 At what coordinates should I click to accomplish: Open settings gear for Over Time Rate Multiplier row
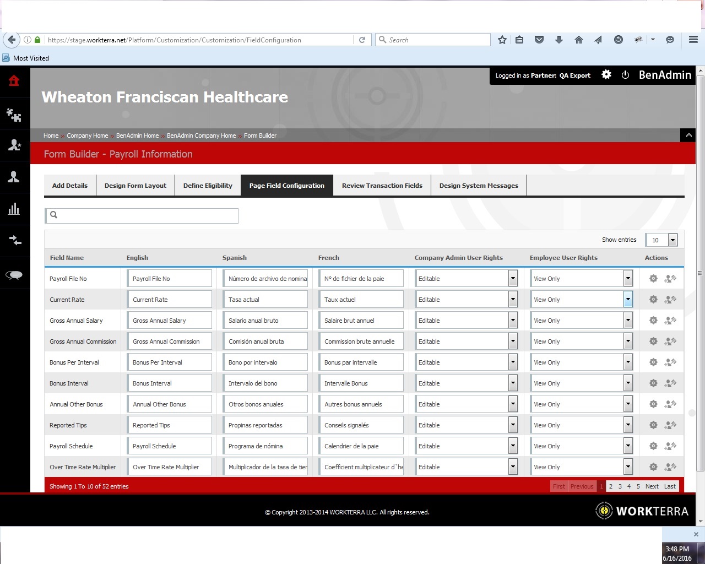653,467
